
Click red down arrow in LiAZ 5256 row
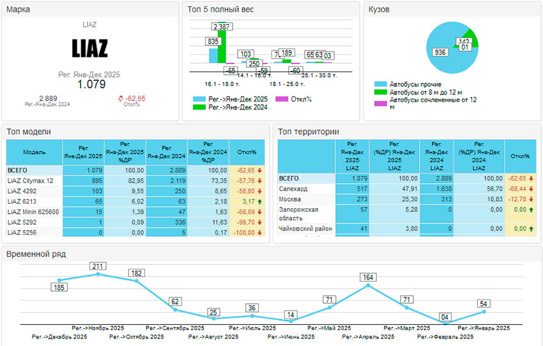pos(261,232)
